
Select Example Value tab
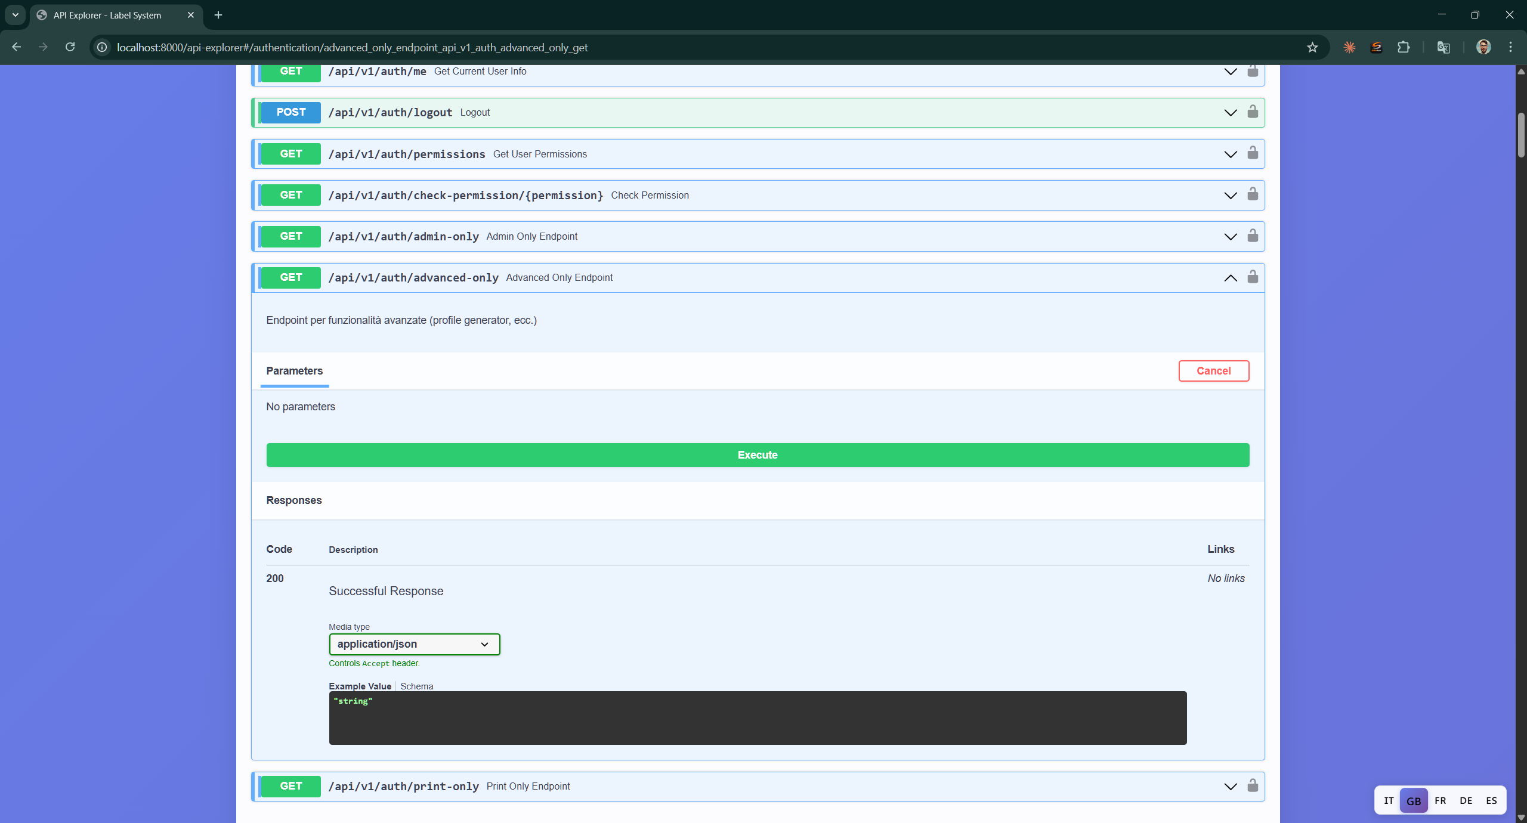point(360,686)
